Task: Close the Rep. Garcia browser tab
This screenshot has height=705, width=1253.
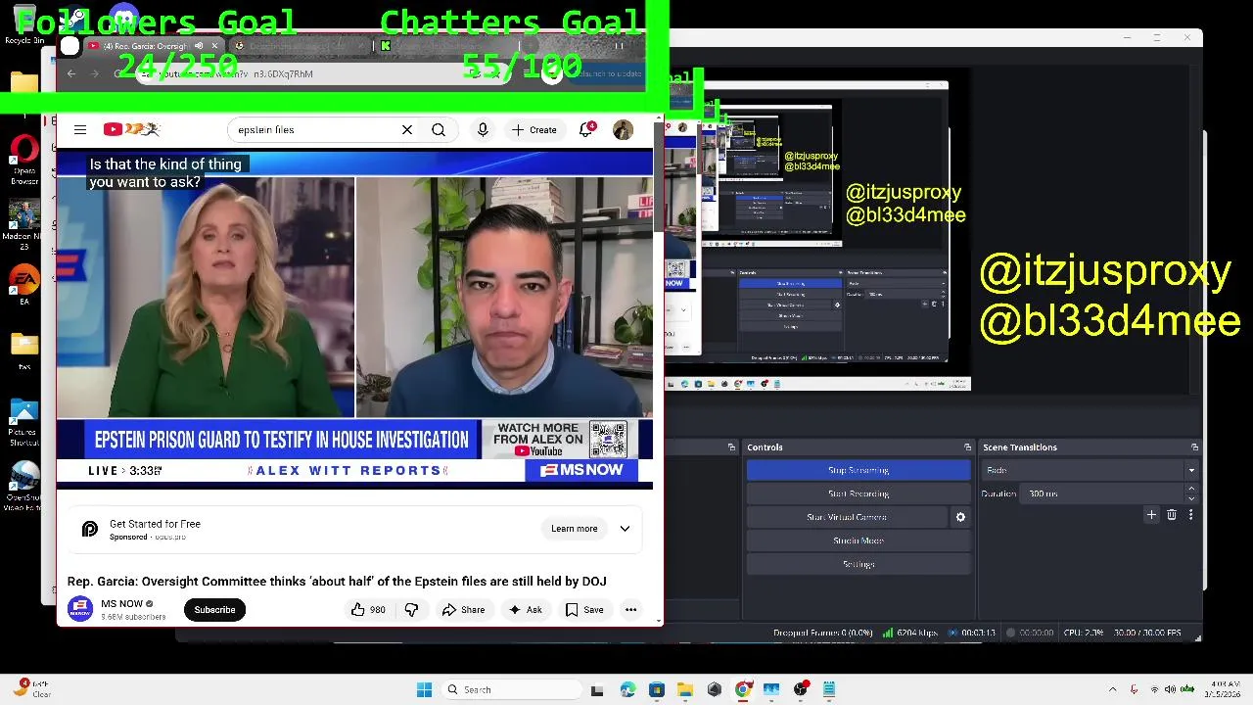Action: (x=214, y=46)
